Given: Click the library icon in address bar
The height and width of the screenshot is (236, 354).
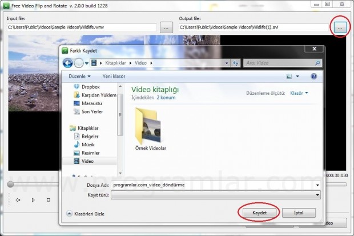Looking at the screenshot, I should pos(94,63).
